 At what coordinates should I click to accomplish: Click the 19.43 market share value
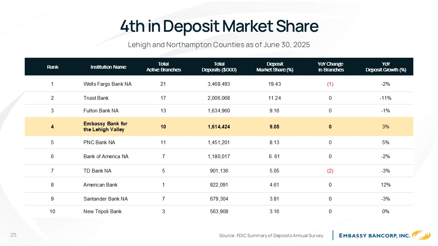(x=275, y=84)
